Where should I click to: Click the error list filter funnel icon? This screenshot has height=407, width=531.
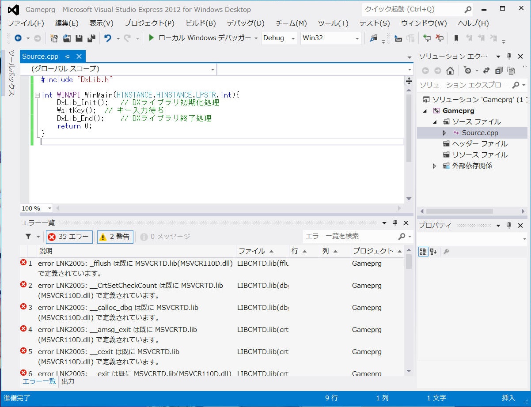(28, 237)
